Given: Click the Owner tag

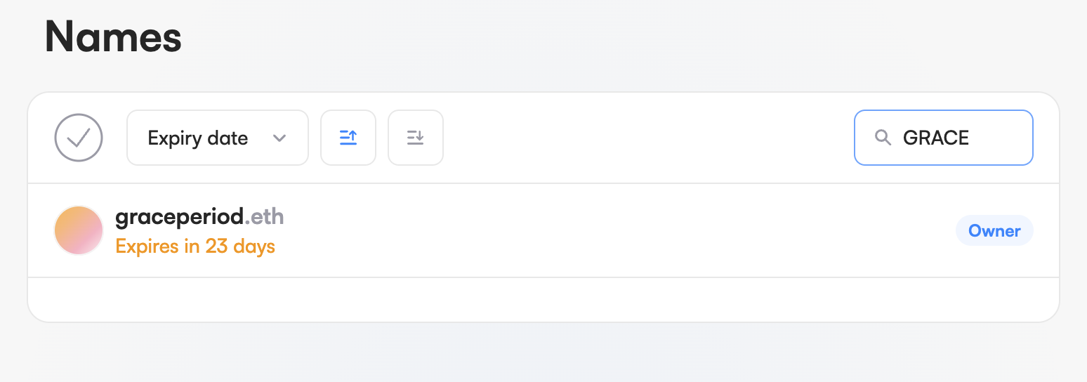Looking at the screenshot, I should click(x=994, y=231).
